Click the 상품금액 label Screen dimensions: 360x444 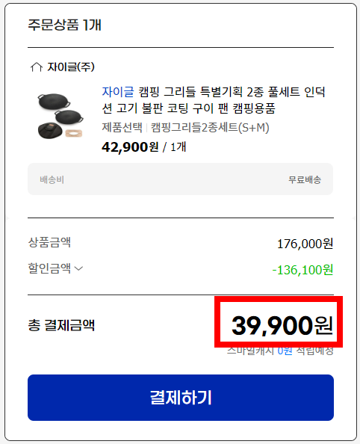(x=49, y=242)
